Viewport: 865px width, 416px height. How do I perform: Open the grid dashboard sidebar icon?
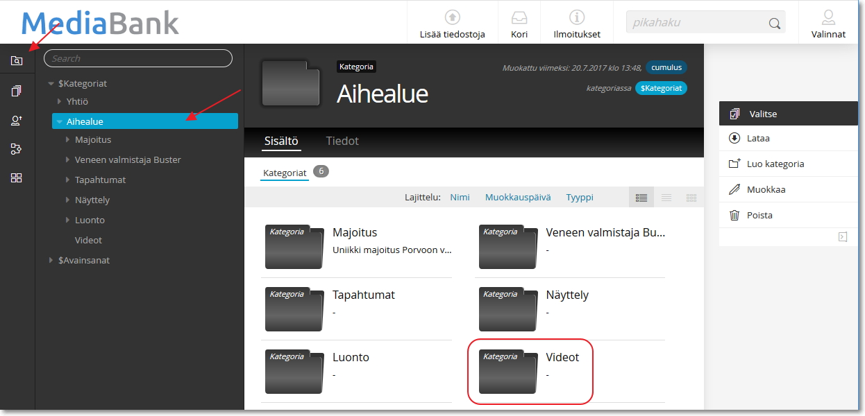tap(17, 177)
